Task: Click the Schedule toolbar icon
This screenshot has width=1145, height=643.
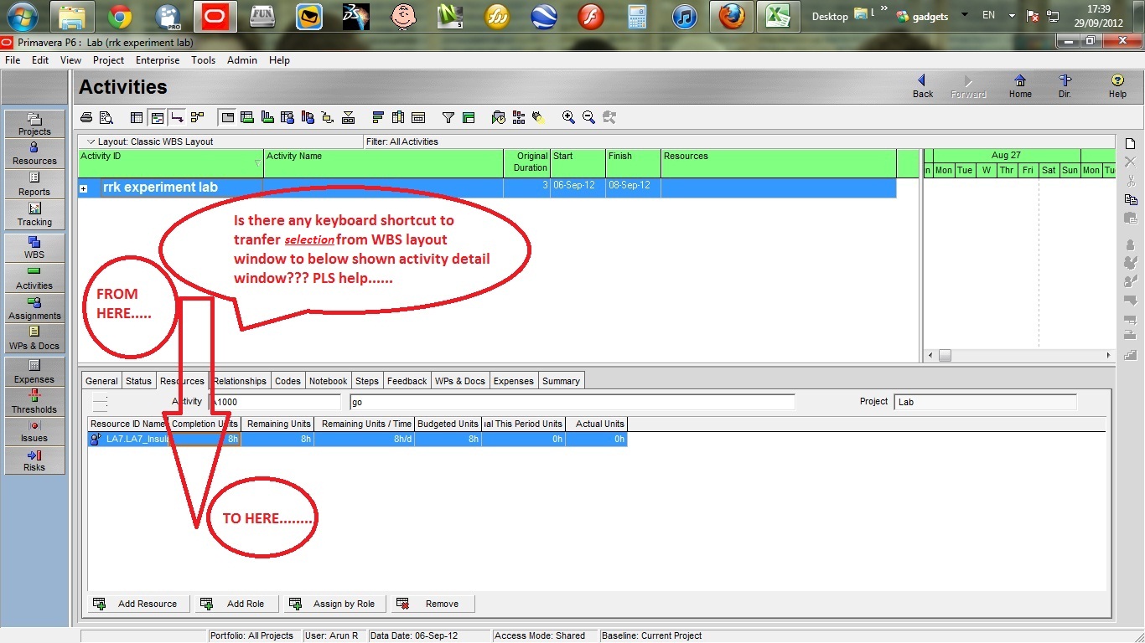Action: (x=499, y=117)
